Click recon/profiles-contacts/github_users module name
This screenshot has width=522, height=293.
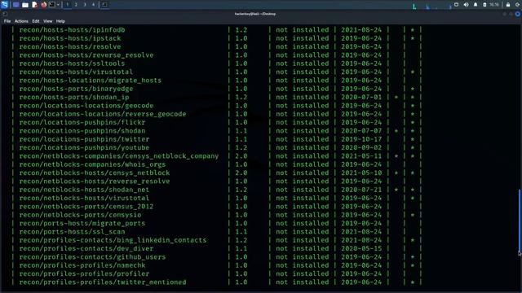[x=92, y=257]
